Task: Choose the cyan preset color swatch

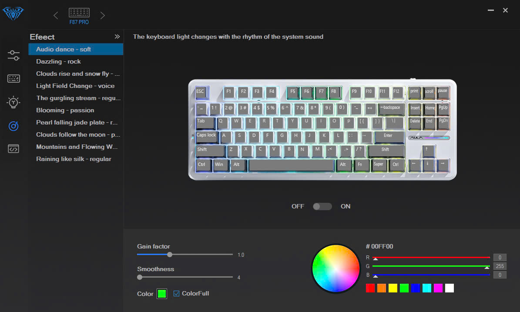Action: tap(427, 288)
